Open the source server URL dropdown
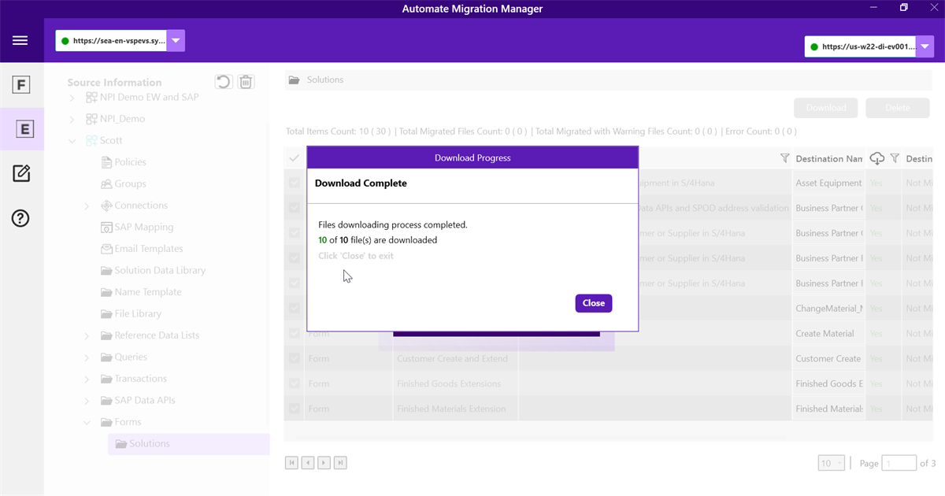 pos(176,40)
